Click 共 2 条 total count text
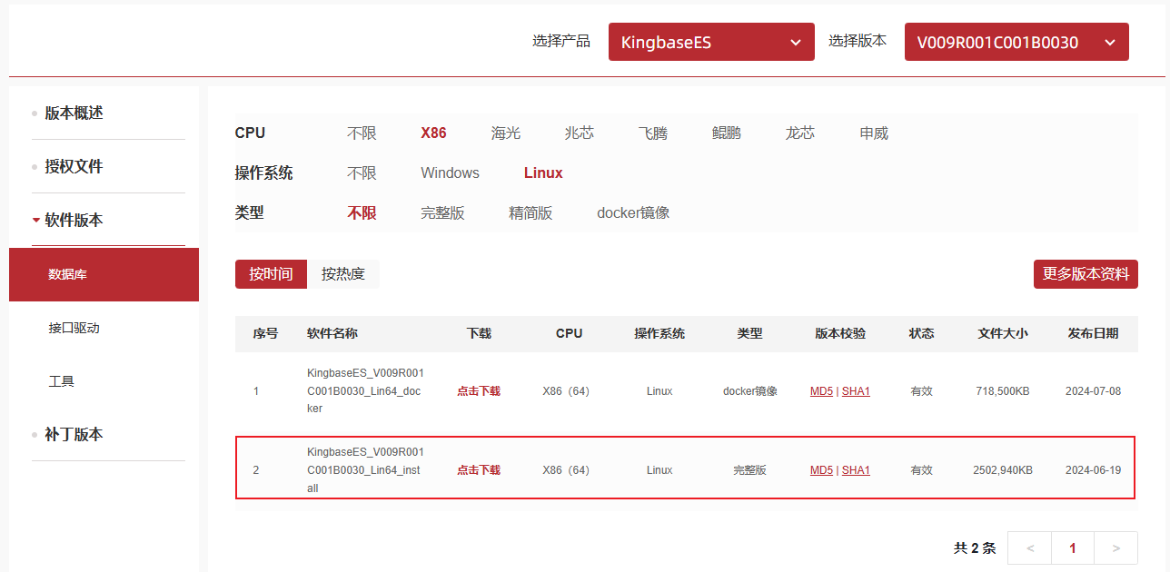 pos(975,548)
